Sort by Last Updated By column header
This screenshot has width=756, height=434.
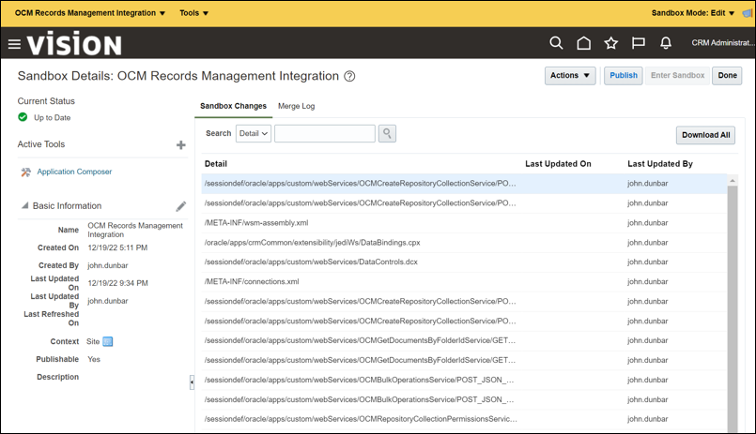[660, 164]
